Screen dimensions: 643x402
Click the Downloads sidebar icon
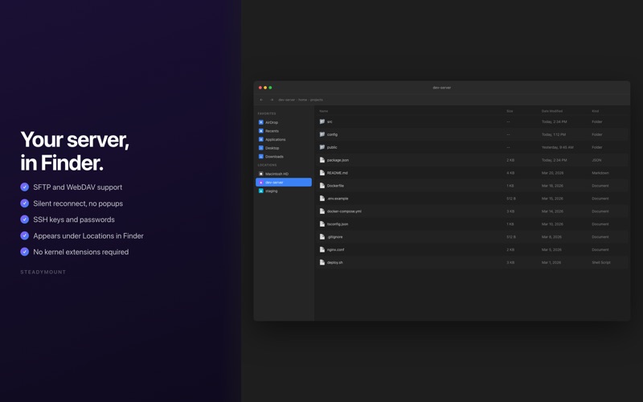click(260, 157)
